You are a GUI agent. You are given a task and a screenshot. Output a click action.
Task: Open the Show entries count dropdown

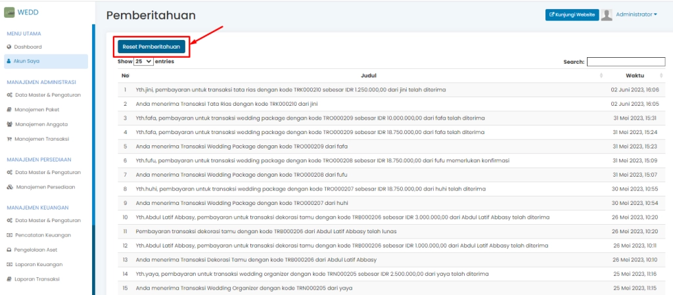(x=143, y=61)
